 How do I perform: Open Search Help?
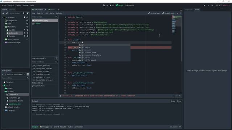click(168, 13)
